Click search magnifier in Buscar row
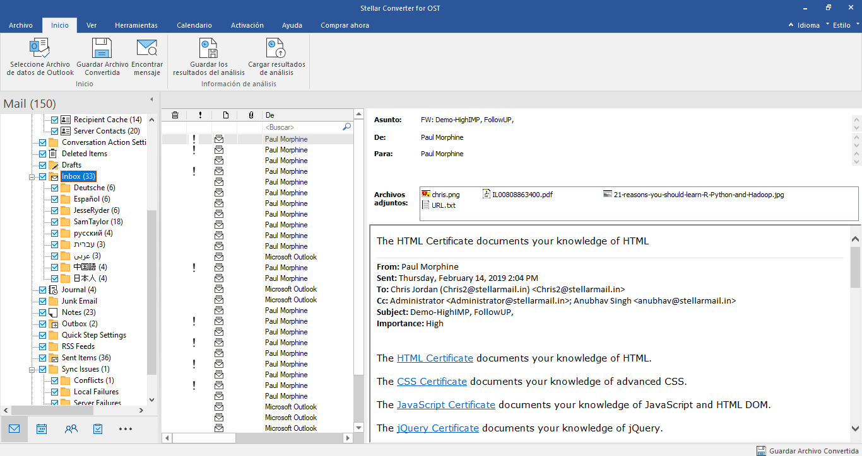The width and height of the screenshot is (862, 456). tap(346, 127)
